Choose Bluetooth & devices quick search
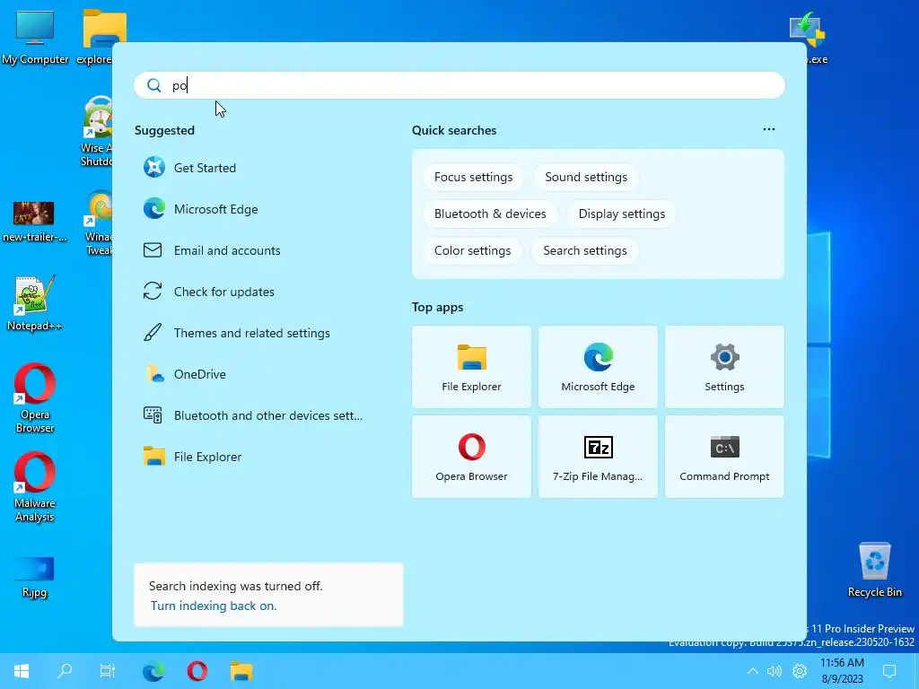This screenshot has height=689, width=919. click(490, 214)
